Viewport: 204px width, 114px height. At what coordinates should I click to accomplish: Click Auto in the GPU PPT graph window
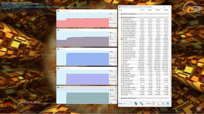click(110, 100)
